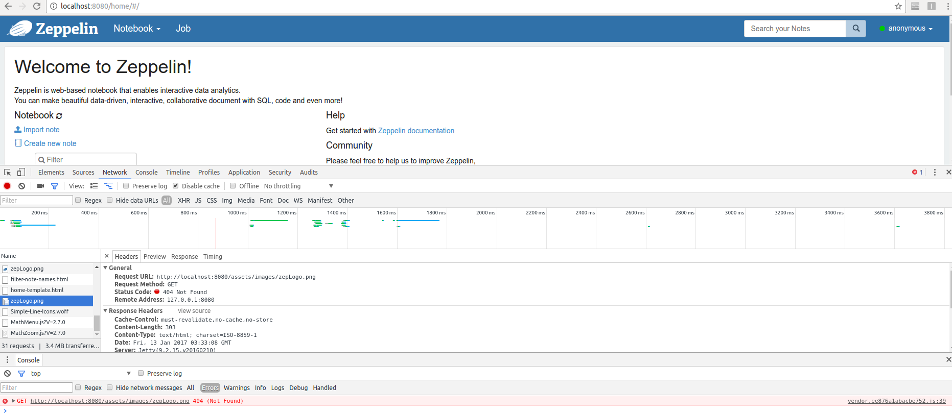Click the error icon in console row
This screenshot has width=952, height=413.
click(x=5, y=401)
